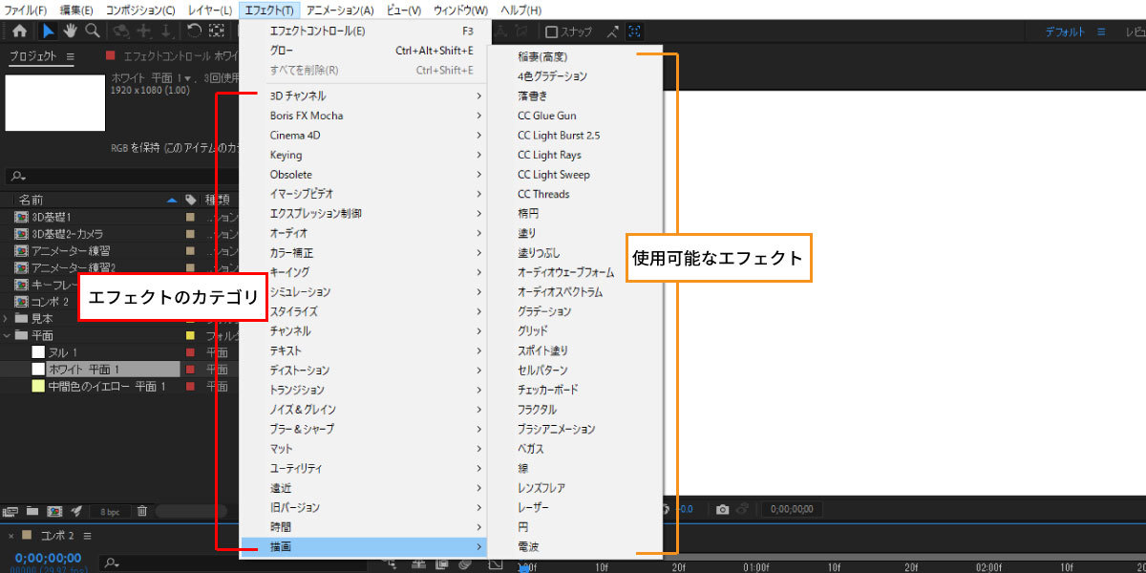The image size is (1146, 573).
Task: Click the trash icon in the project panel
Action: [x=142, y=511]
